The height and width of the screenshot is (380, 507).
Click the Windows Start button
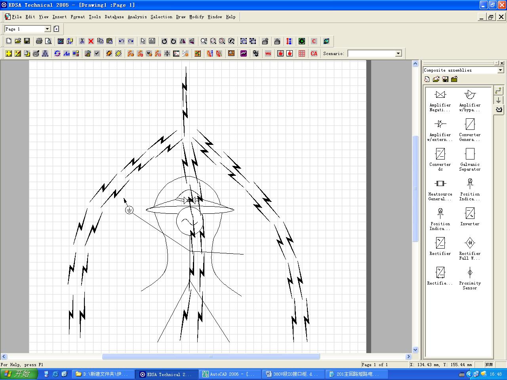(x=19, y=374)
